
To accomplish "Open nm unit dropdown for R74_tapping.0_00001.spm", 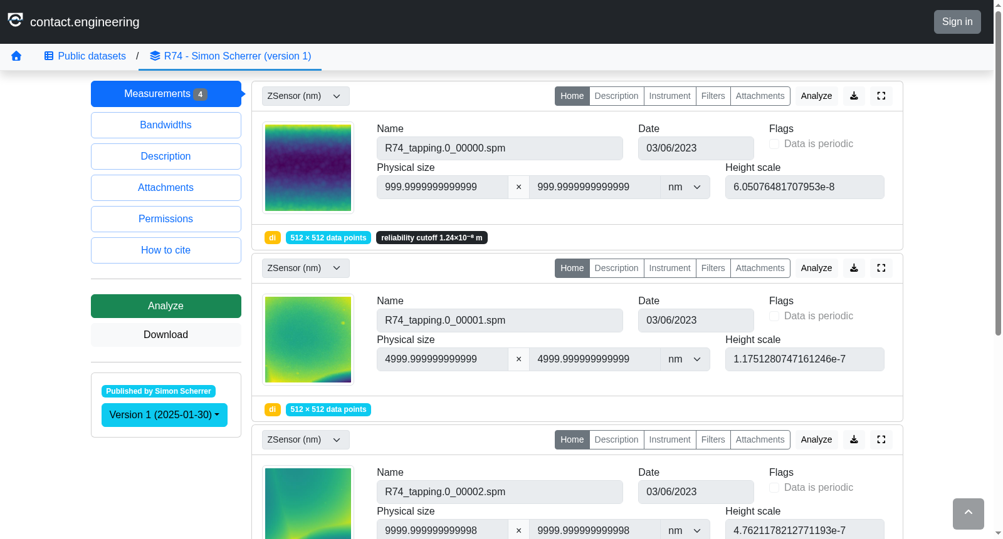I will click(x=685, y=359).
